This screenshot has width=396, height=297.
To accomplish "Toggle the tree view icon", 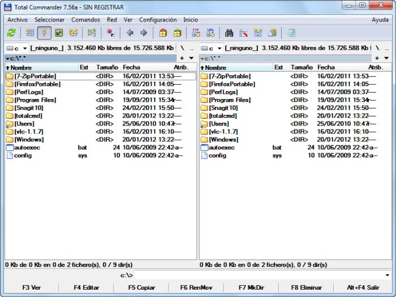I will click(x=73, y=33).
